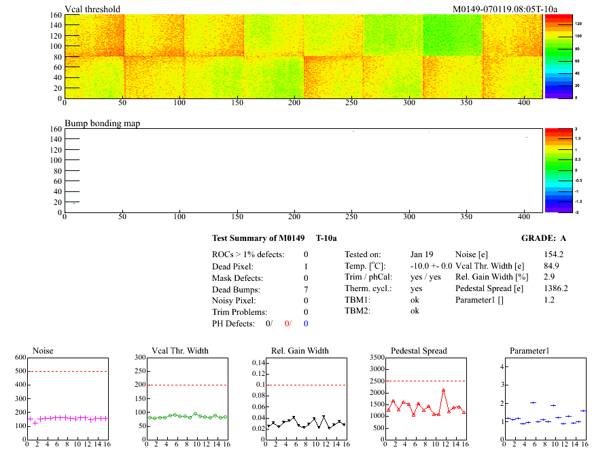Click the Bump bonding map color scale

pyautogui.click(x=551, y=170)
